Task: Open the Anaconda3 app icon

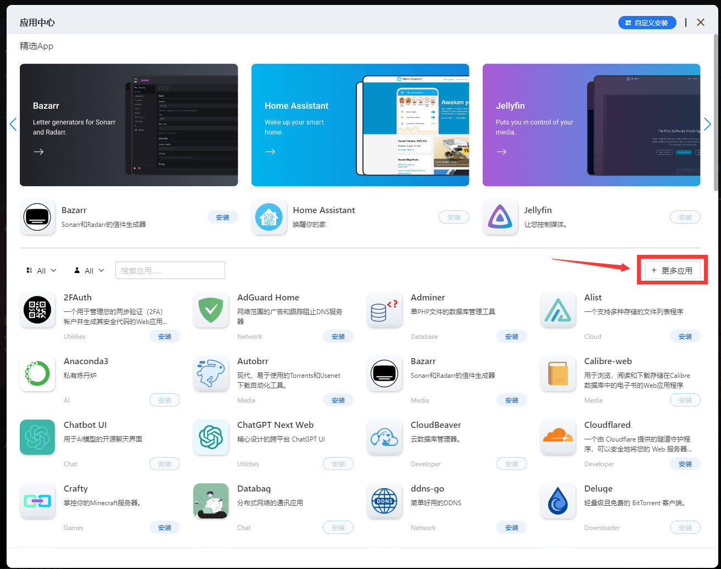Action: click(37, 373)
